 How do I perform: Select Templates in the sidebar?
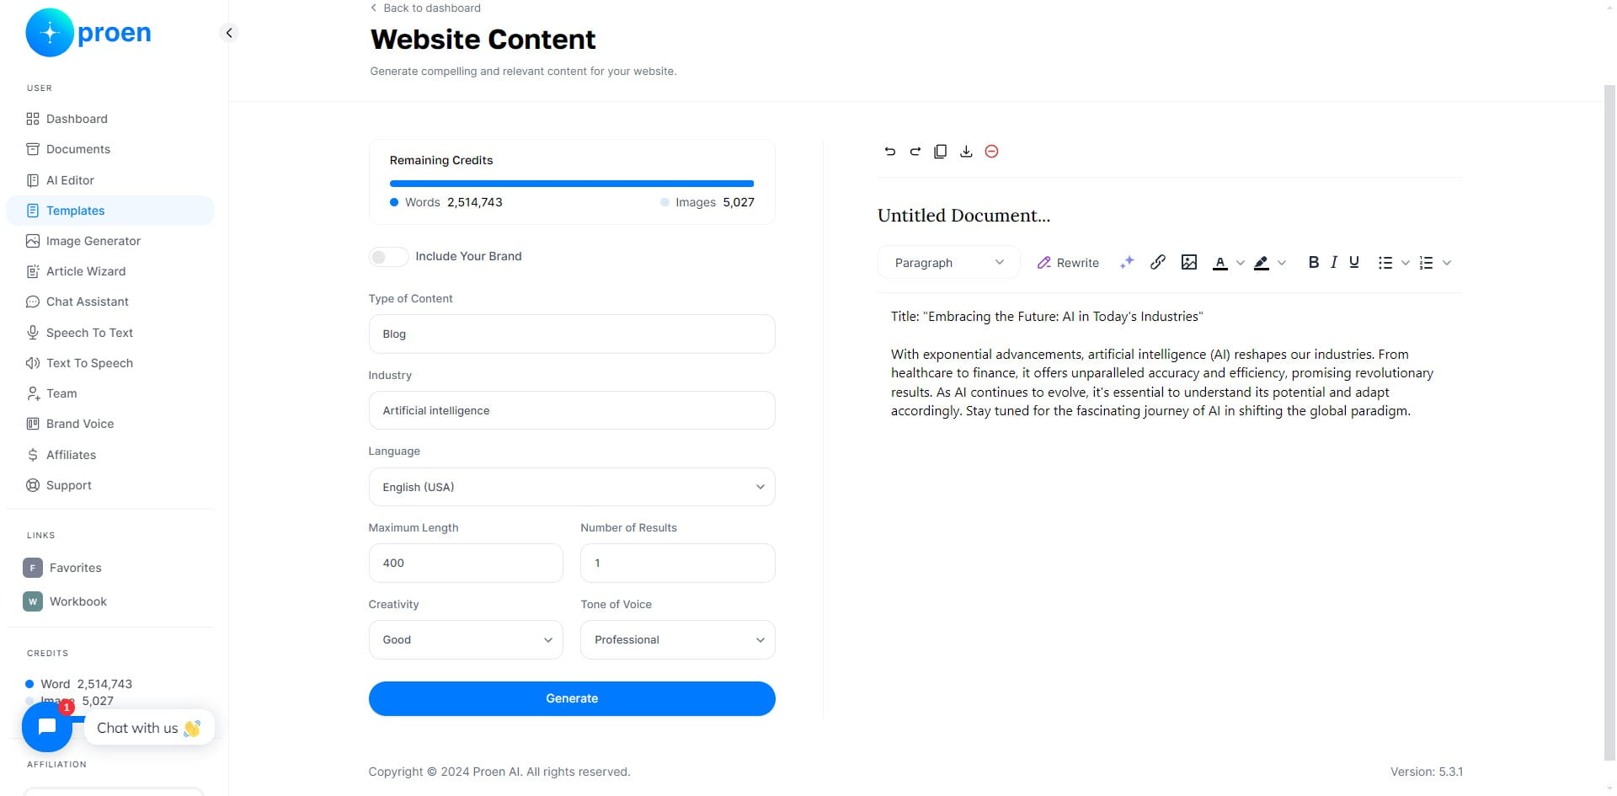click(109, 211)
